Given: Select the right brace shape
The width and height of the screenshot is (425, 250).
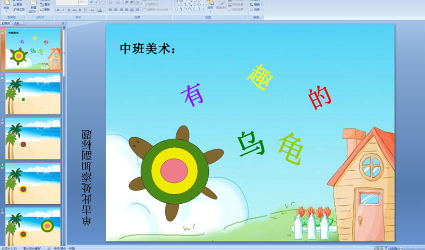Looking at the screenshot, I should pyautogui.click(x=199, y=9).
